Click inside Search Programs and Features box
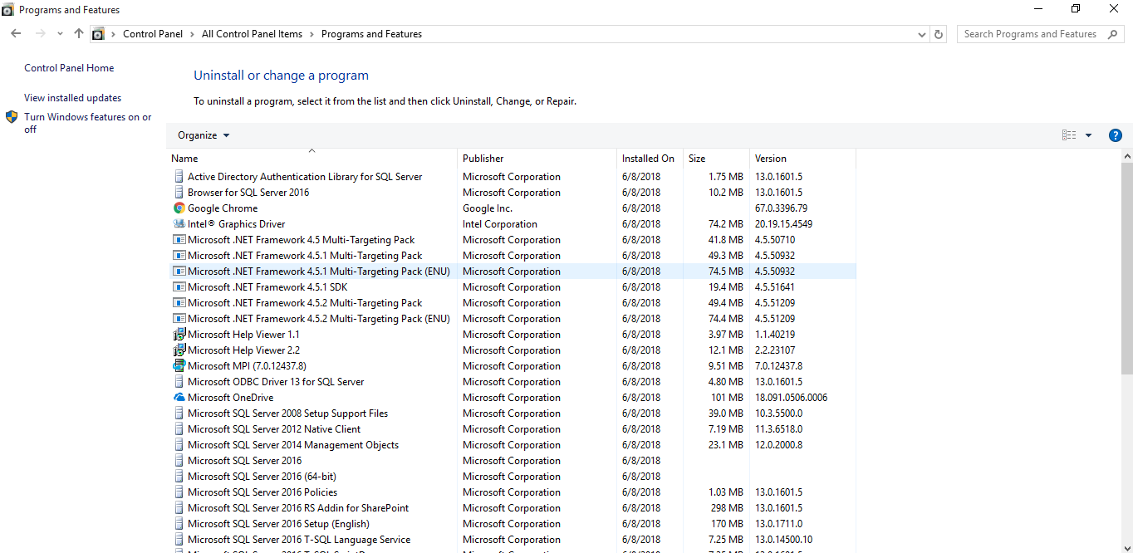Viewport: 1133px width, 553px height. click(1030, 34)
